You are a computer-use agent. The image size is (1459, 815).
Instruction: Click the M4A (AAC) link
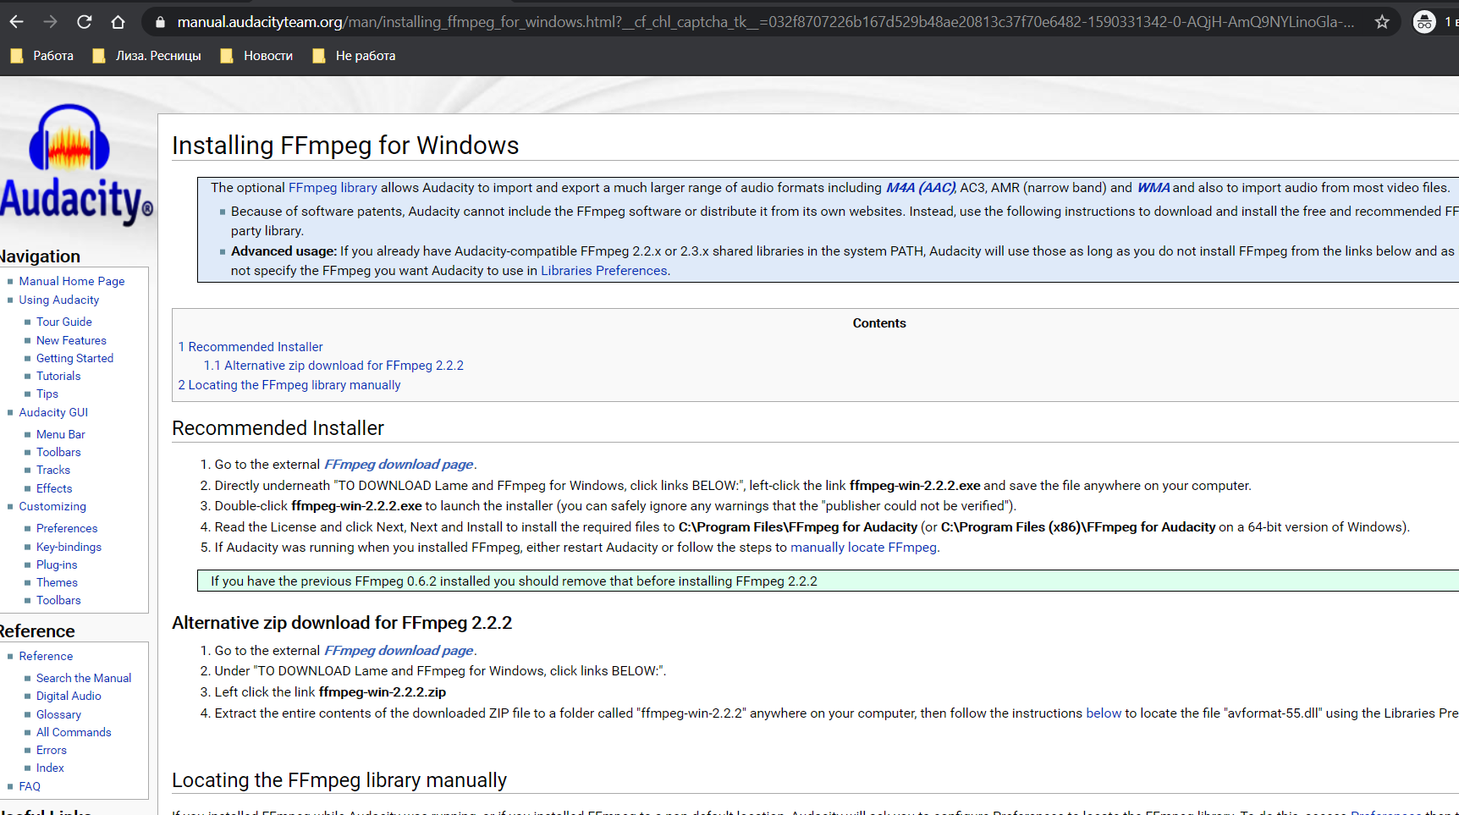[x=920, y=188]
